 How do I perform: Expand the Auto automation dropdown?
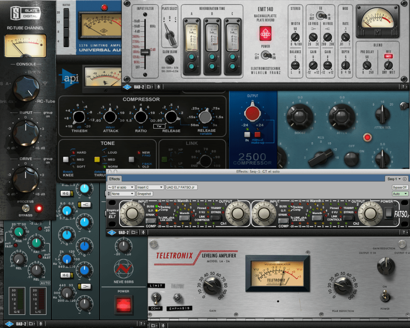click(400, 194)
